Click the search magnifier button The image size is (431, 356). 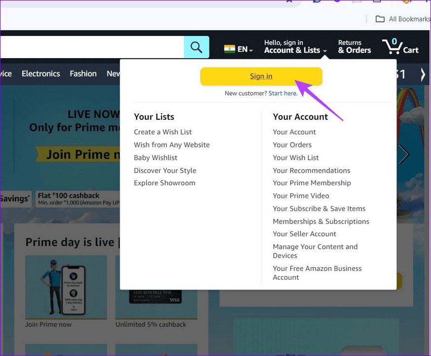coord(196,47)
